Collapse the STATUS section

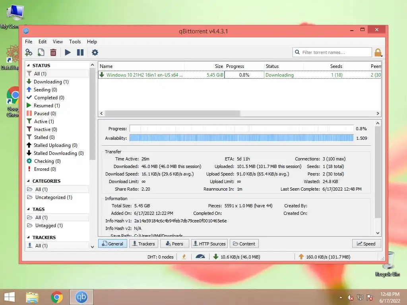click(x=28, y=66)
